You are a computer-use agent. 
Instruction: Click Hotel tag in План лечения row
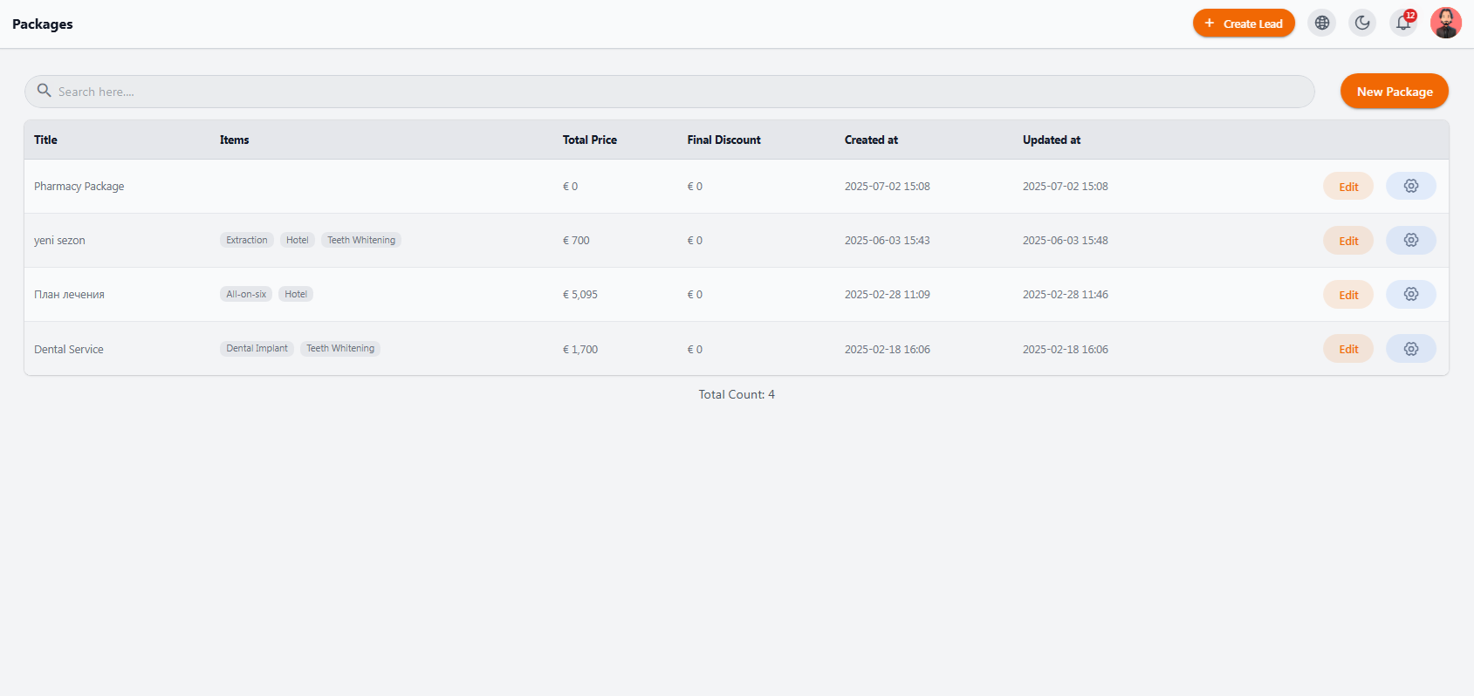click(x=296, y=294)
